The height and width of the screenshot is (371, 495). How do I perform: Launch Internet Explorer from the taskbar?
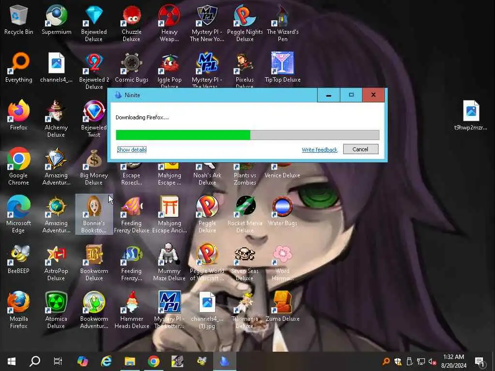[x=106, y=361]
